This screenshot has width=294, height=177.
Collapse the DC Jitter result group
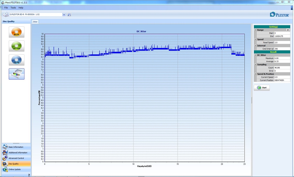(x=256, y=55)
